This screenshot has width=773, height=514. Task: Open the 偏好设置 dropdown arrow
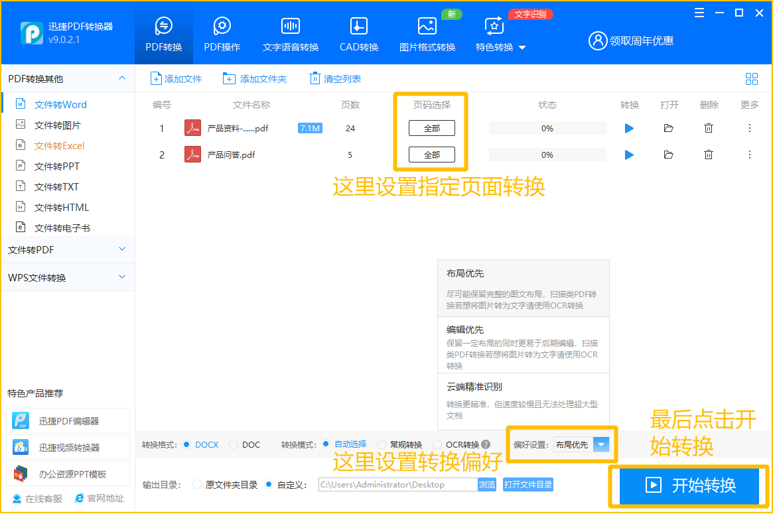coord(601,444)
